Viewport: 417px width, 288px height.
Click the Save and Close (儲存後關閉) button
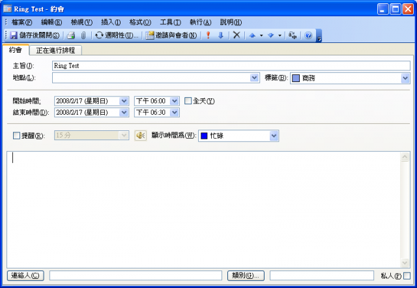[x=35, y=35]
